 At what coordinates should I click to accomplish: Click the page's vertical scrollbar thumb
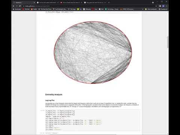coord(168,42)
